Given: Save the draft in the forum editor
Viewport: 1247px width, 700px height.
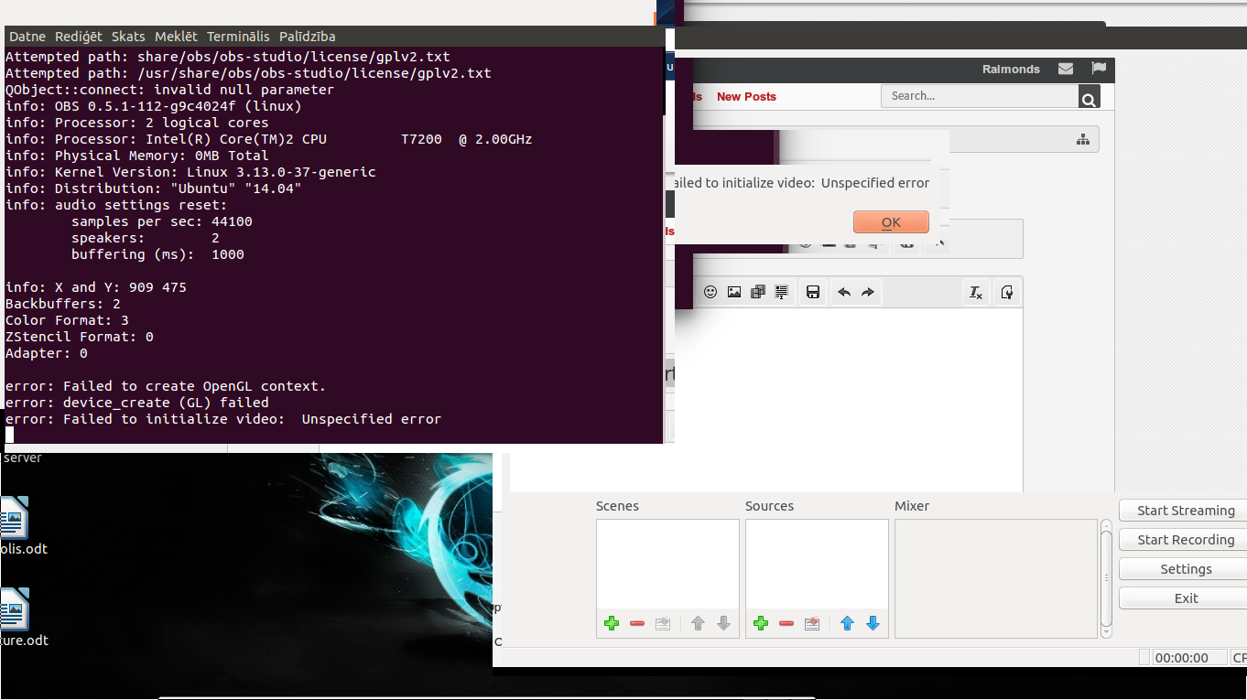Looking at the screenshot, I should 812,292.
